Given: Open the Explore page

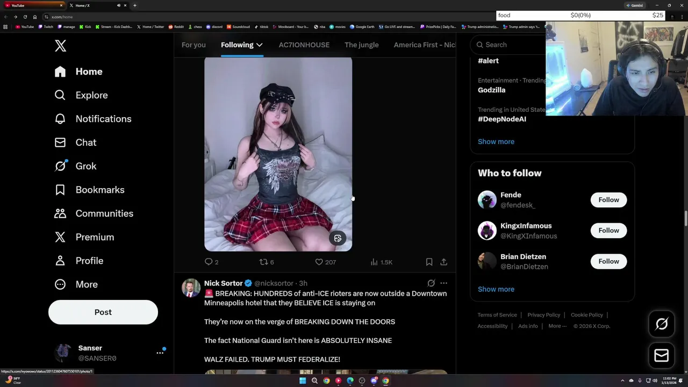Looking at the screenshot, I should 81,95.
